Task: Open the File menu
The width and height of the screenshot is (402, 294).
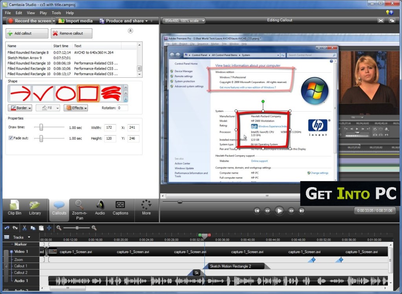Action: click(x=8, y=13)
